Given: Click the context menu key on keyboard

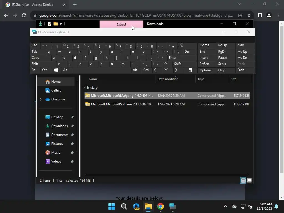Looking at the screenshot, I should coord(190,70).
